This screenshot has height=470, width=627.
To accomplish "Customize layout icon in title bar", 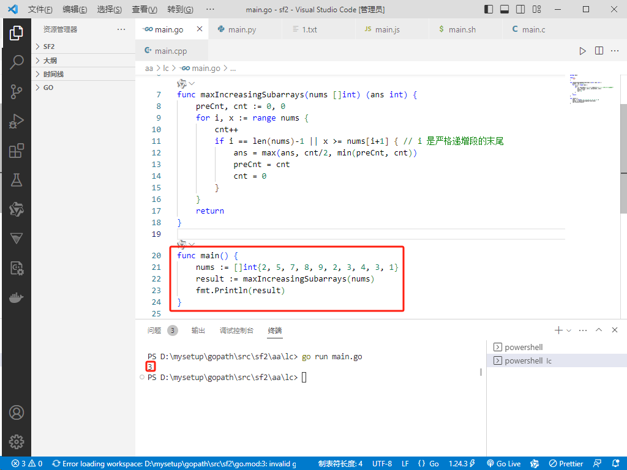I will 536,9.
